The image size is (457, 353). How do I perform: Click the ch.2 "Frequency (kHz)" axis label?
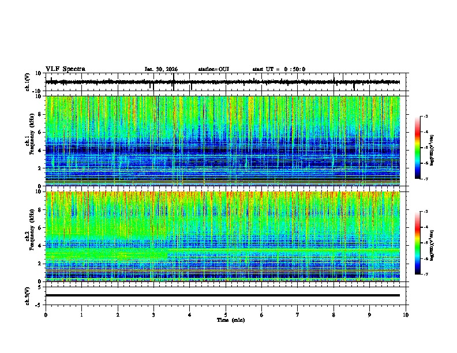tap(32, 230)
